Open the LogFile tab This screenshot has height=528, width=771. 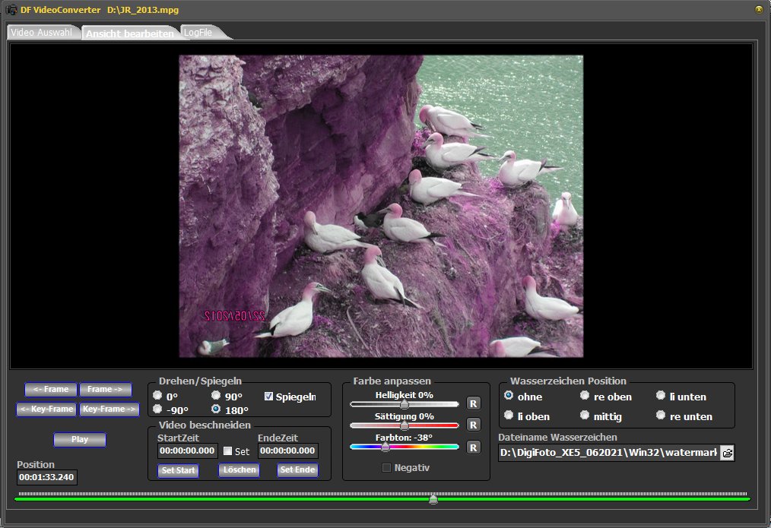pos(199,33)
